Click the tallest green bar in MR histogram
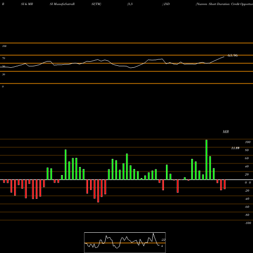Image resolution: width=253 pixels, height=253 pixels. (x=206, y=159)
